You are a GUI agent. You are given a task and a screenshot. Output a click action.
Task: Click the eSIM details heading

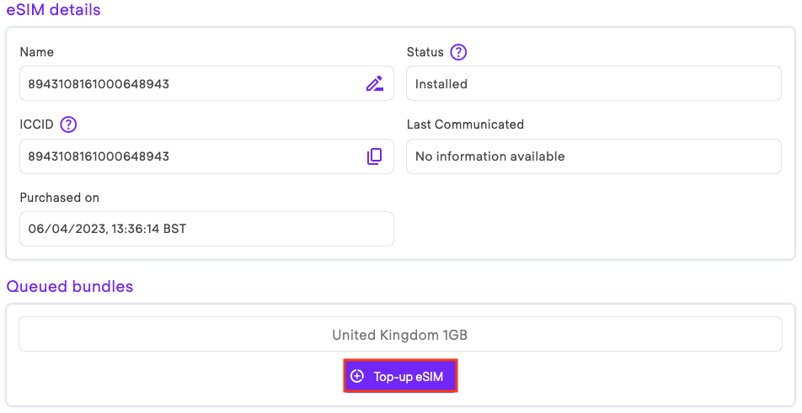click(53, 10)
